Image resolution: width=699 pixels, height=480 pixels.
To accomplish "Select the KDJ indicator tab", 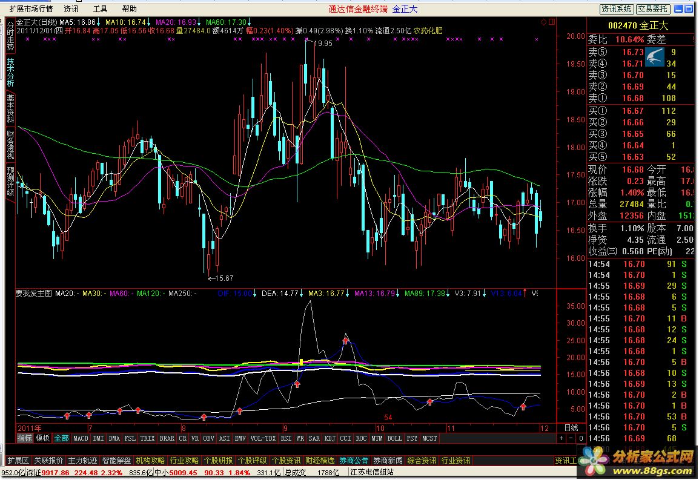I will [x=330, y=439].
